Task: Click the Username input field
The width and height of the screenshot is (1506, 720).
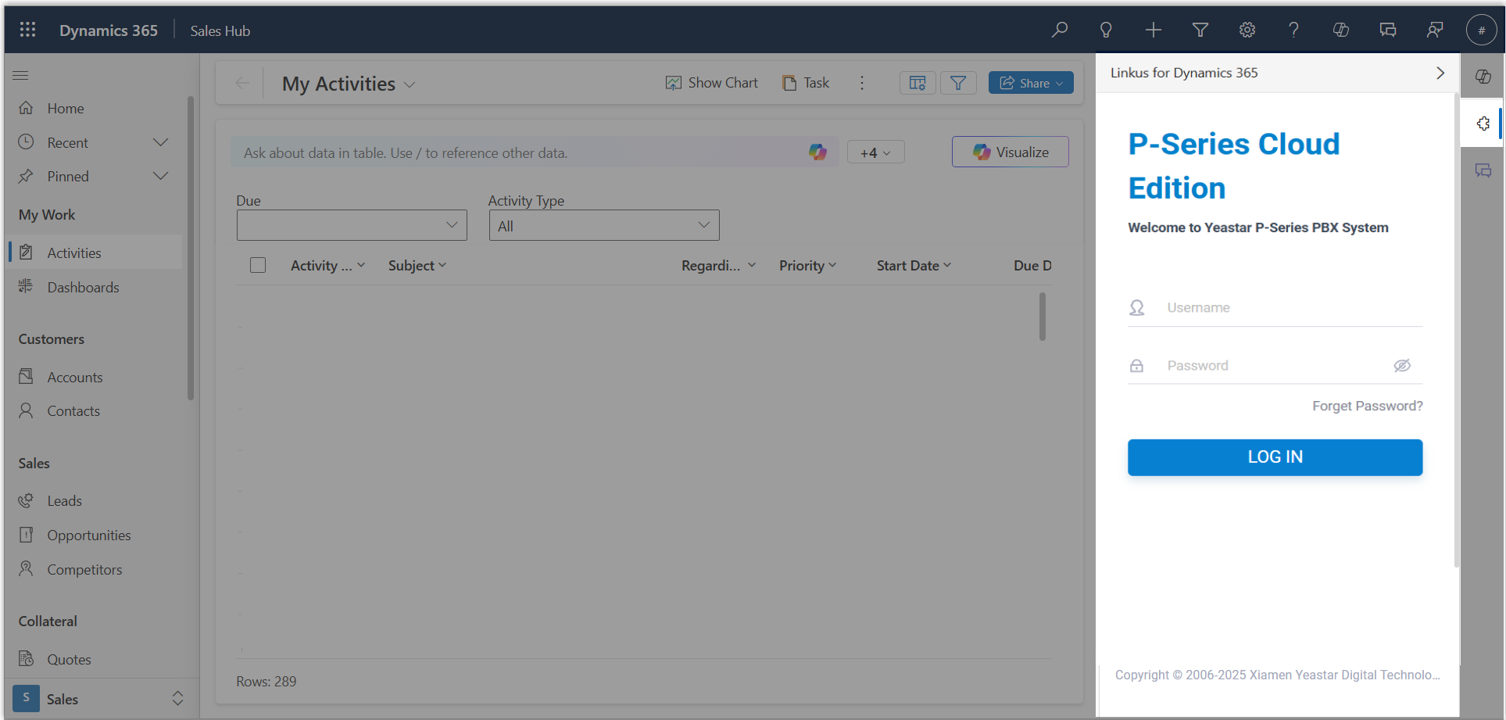Action: 1290,308
